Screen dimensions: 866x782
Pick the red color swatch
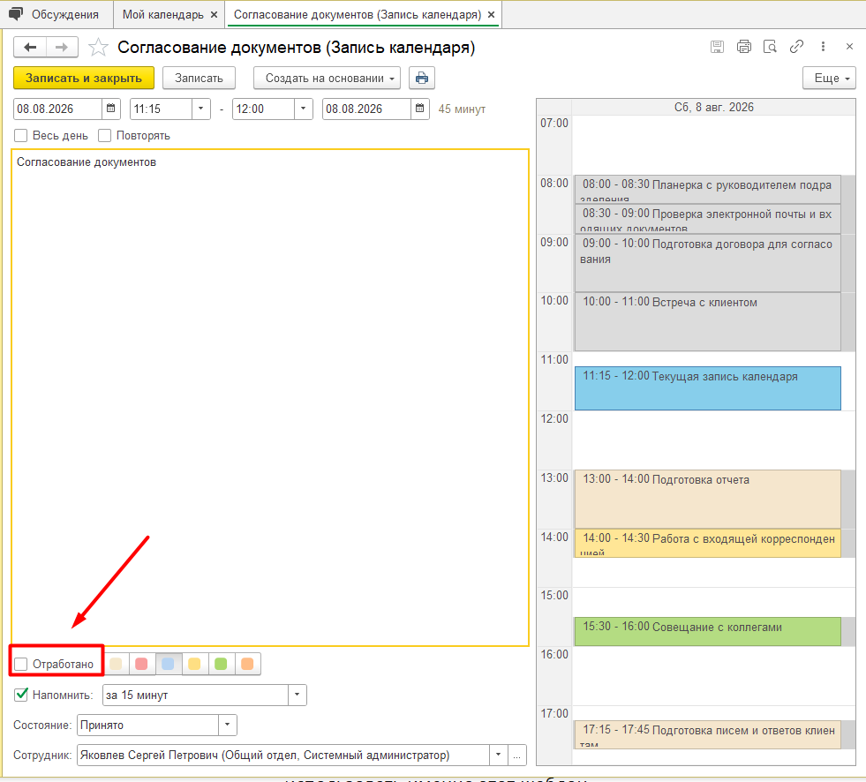coord(142,664)
